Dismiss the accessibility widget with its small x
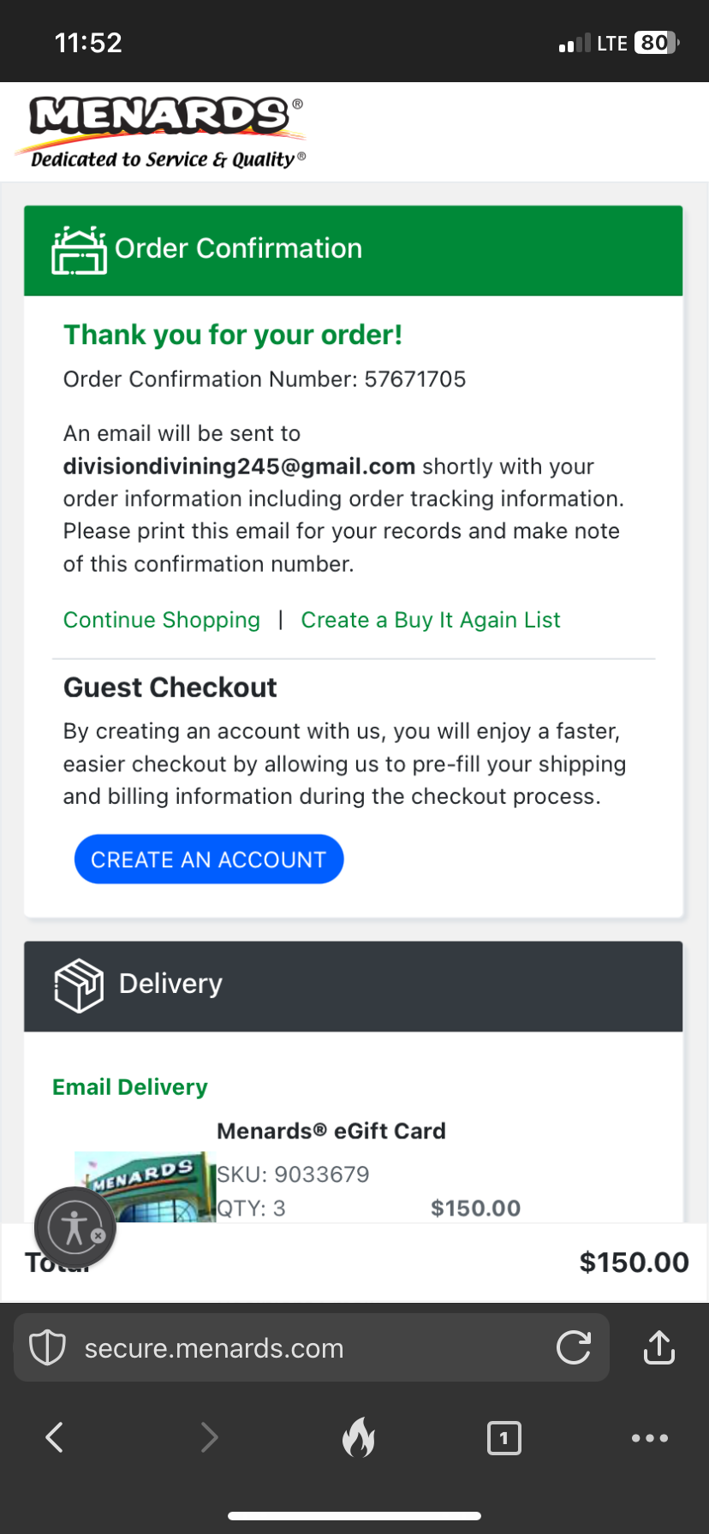 (98, 1235)
